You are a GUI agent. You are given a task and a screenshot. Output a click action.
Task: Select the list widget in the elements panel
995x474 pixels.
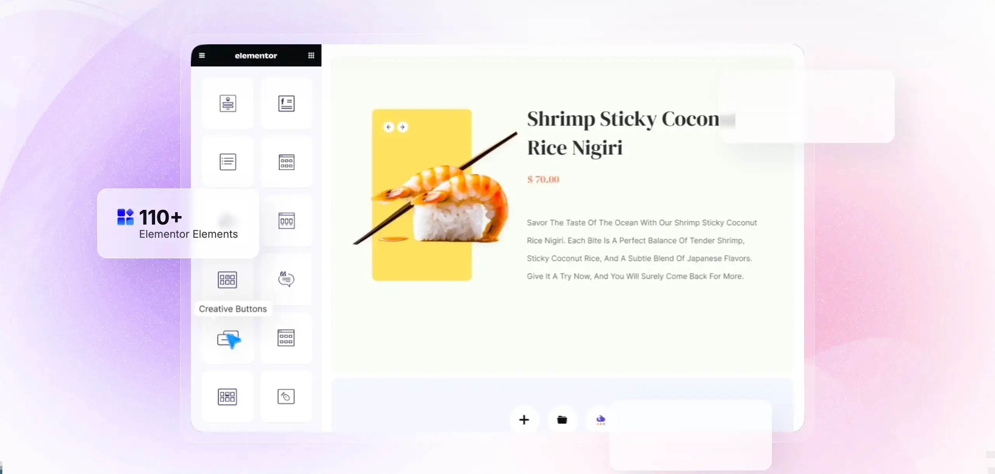point(228,162)
